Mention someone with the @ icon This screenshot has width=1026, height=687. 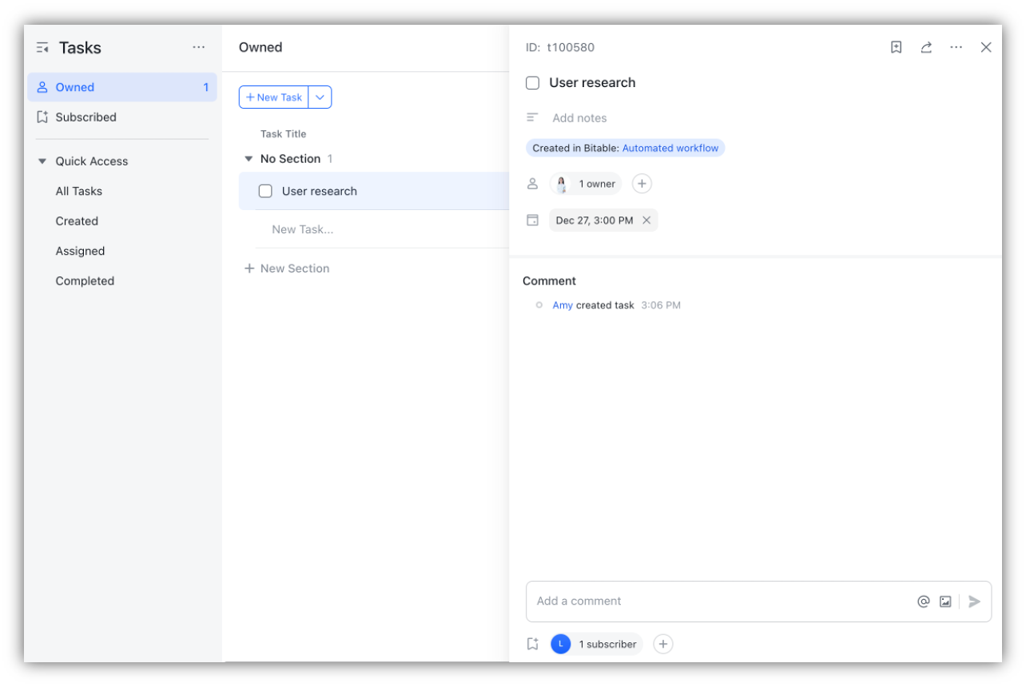pyautogui.click(x=924, y=602)
